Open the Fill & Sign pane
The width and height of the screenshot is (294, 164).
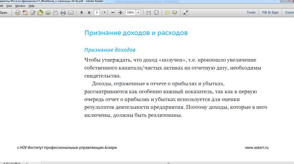270,13
